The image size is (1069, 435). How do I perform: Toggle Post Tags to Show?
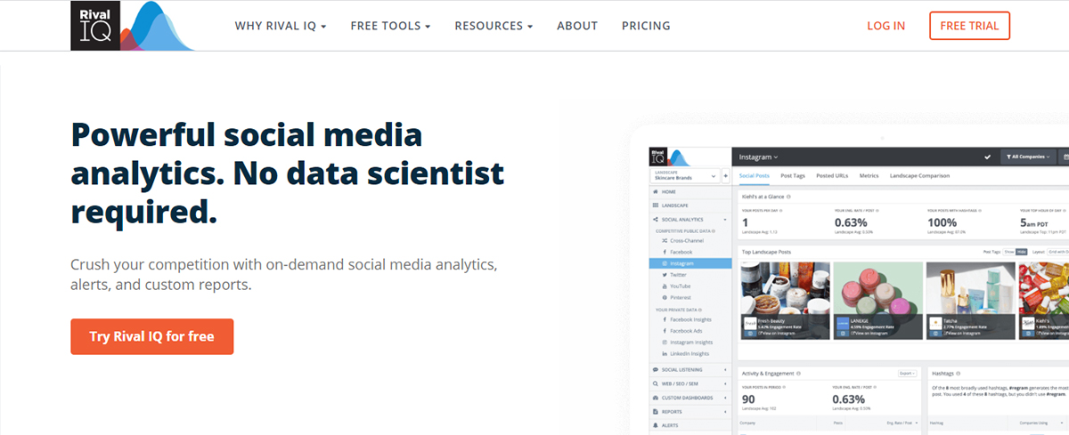coord(1008,252)
